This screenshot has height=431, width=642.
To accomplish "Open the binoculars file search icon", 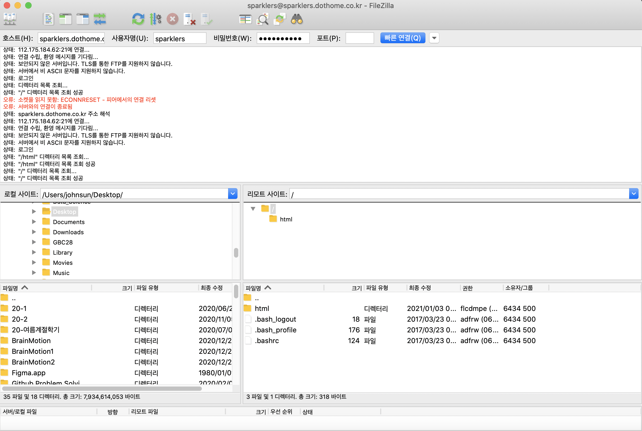I will coord(297,19).
